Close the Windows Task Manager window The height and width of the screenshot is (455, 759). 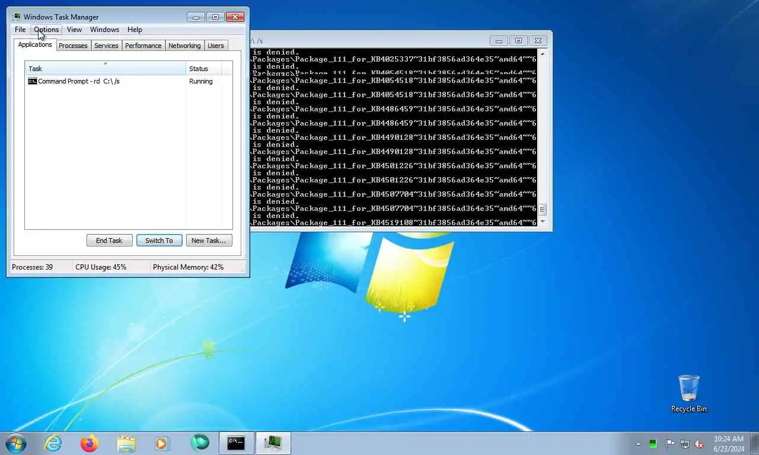tap(235, 17)
